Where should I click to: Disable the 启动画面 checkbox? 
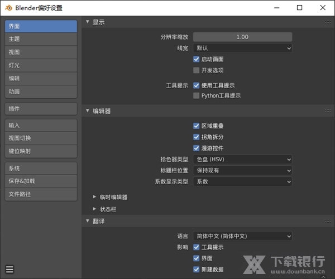click(197, 59)
